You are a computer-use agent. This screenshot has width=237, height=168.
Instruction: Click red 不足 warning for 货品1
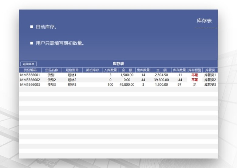[x=195, y=75]
